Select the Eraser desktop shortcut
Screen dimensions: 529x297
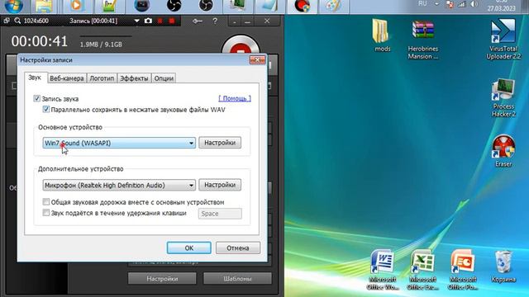coord(503,151)
